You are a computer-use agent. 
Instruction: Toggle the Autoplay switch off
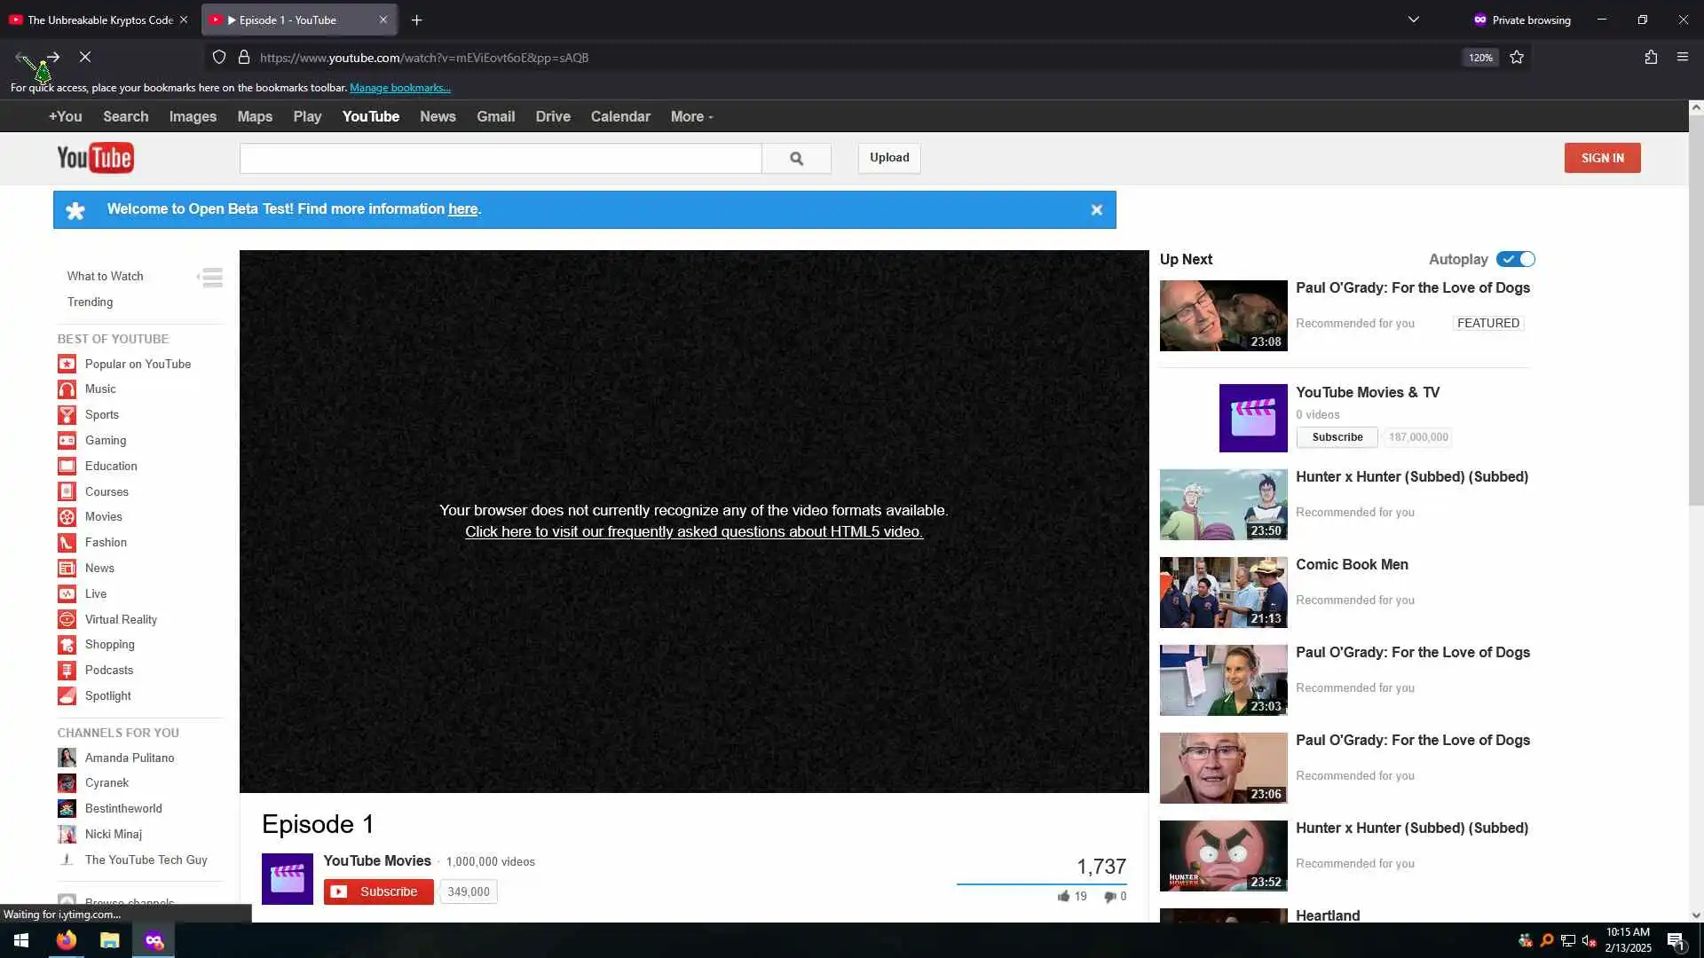[x=1516, y=259]
